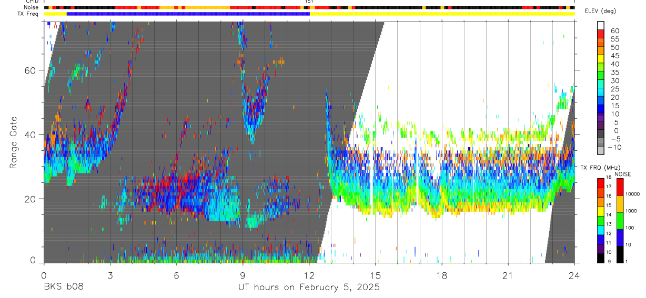
Task: Click ELEV scale label '35'
Action: [x=614, y=72]
